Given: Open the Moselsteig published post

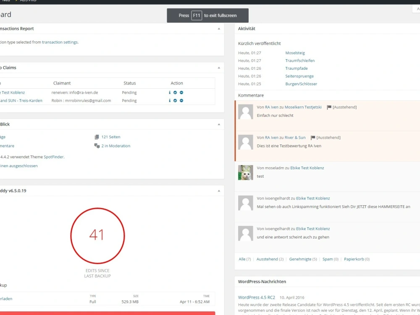Looking at the screenshot, I should [295, 53].
